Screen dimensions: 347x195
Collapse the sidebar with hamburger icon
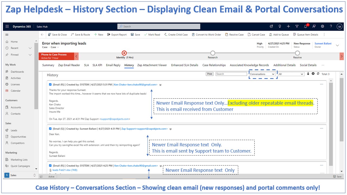pos(7,35)
